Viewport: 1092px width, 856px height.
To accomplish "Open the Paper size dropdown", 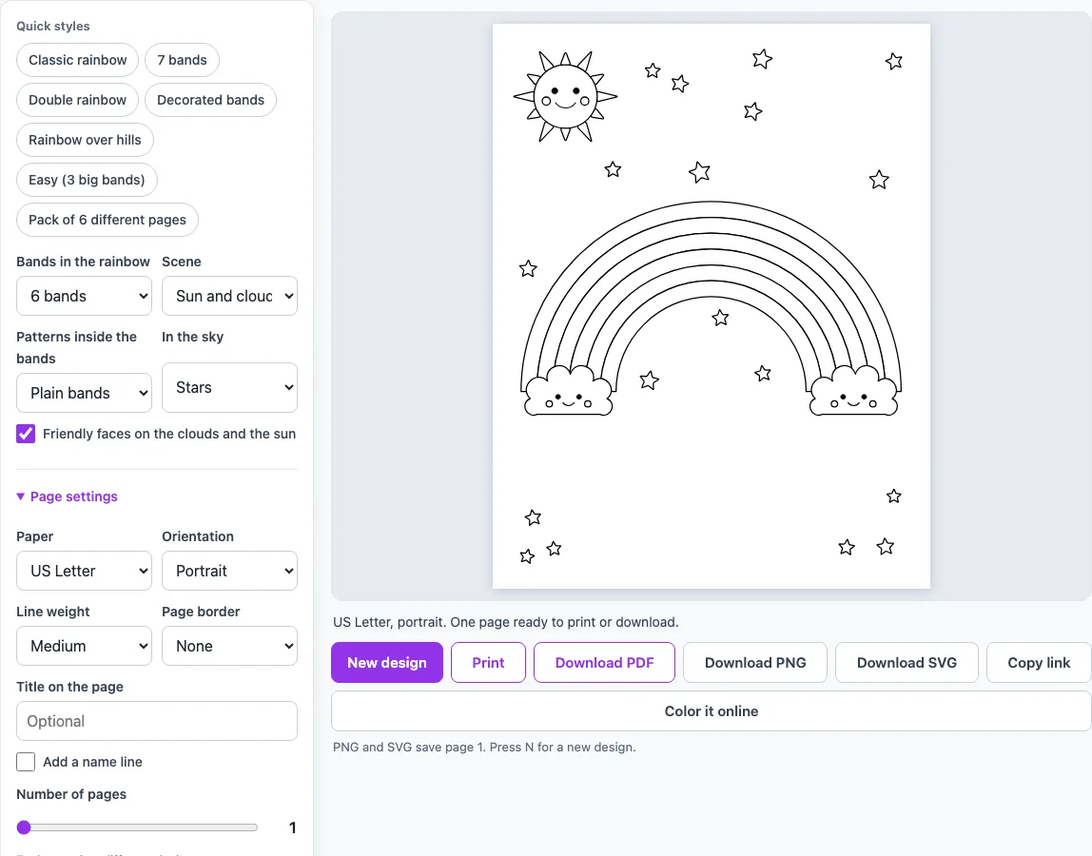I will [85, 571].
